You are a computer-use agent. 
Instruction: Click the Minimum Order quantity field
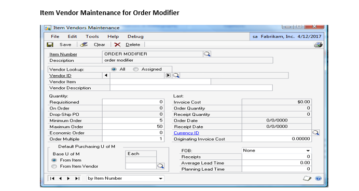click(133, 120)
